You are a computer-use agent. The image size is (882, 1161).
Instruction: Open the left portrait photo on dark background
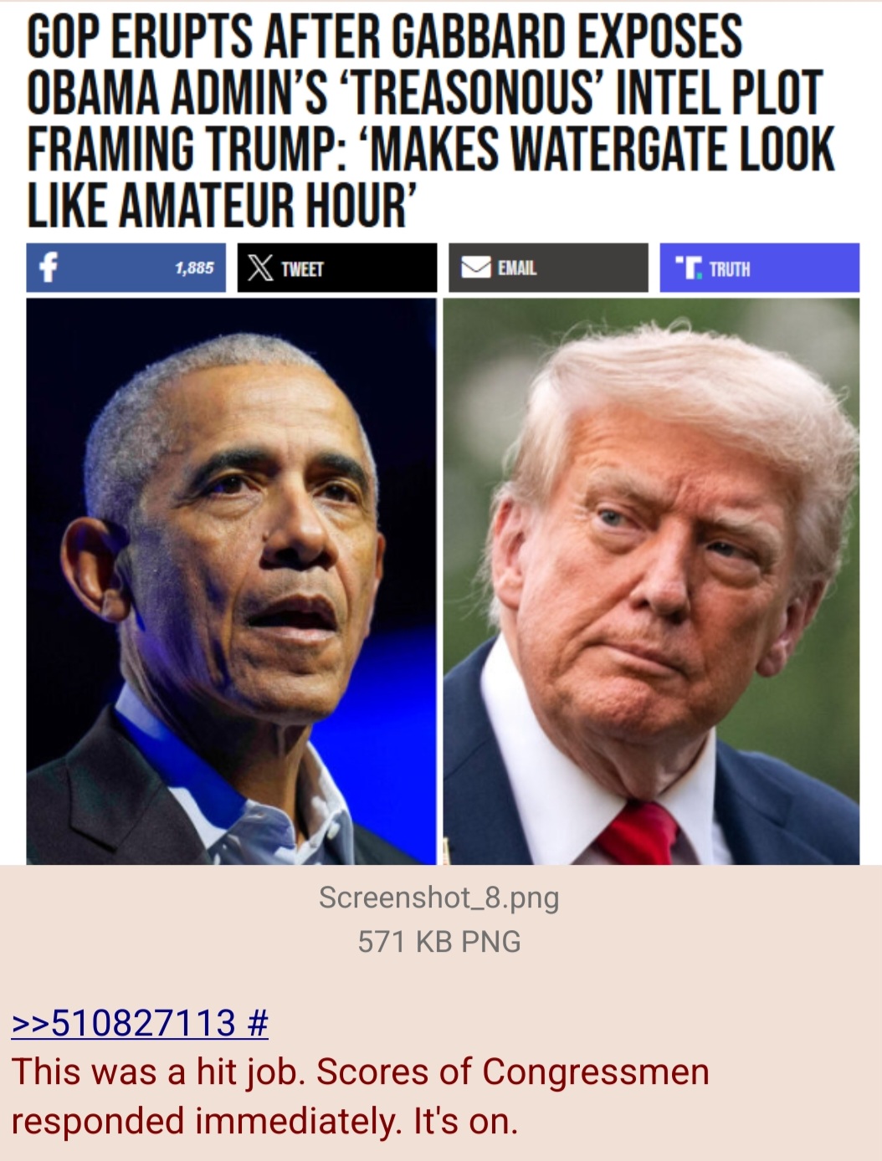coord(231,581)
